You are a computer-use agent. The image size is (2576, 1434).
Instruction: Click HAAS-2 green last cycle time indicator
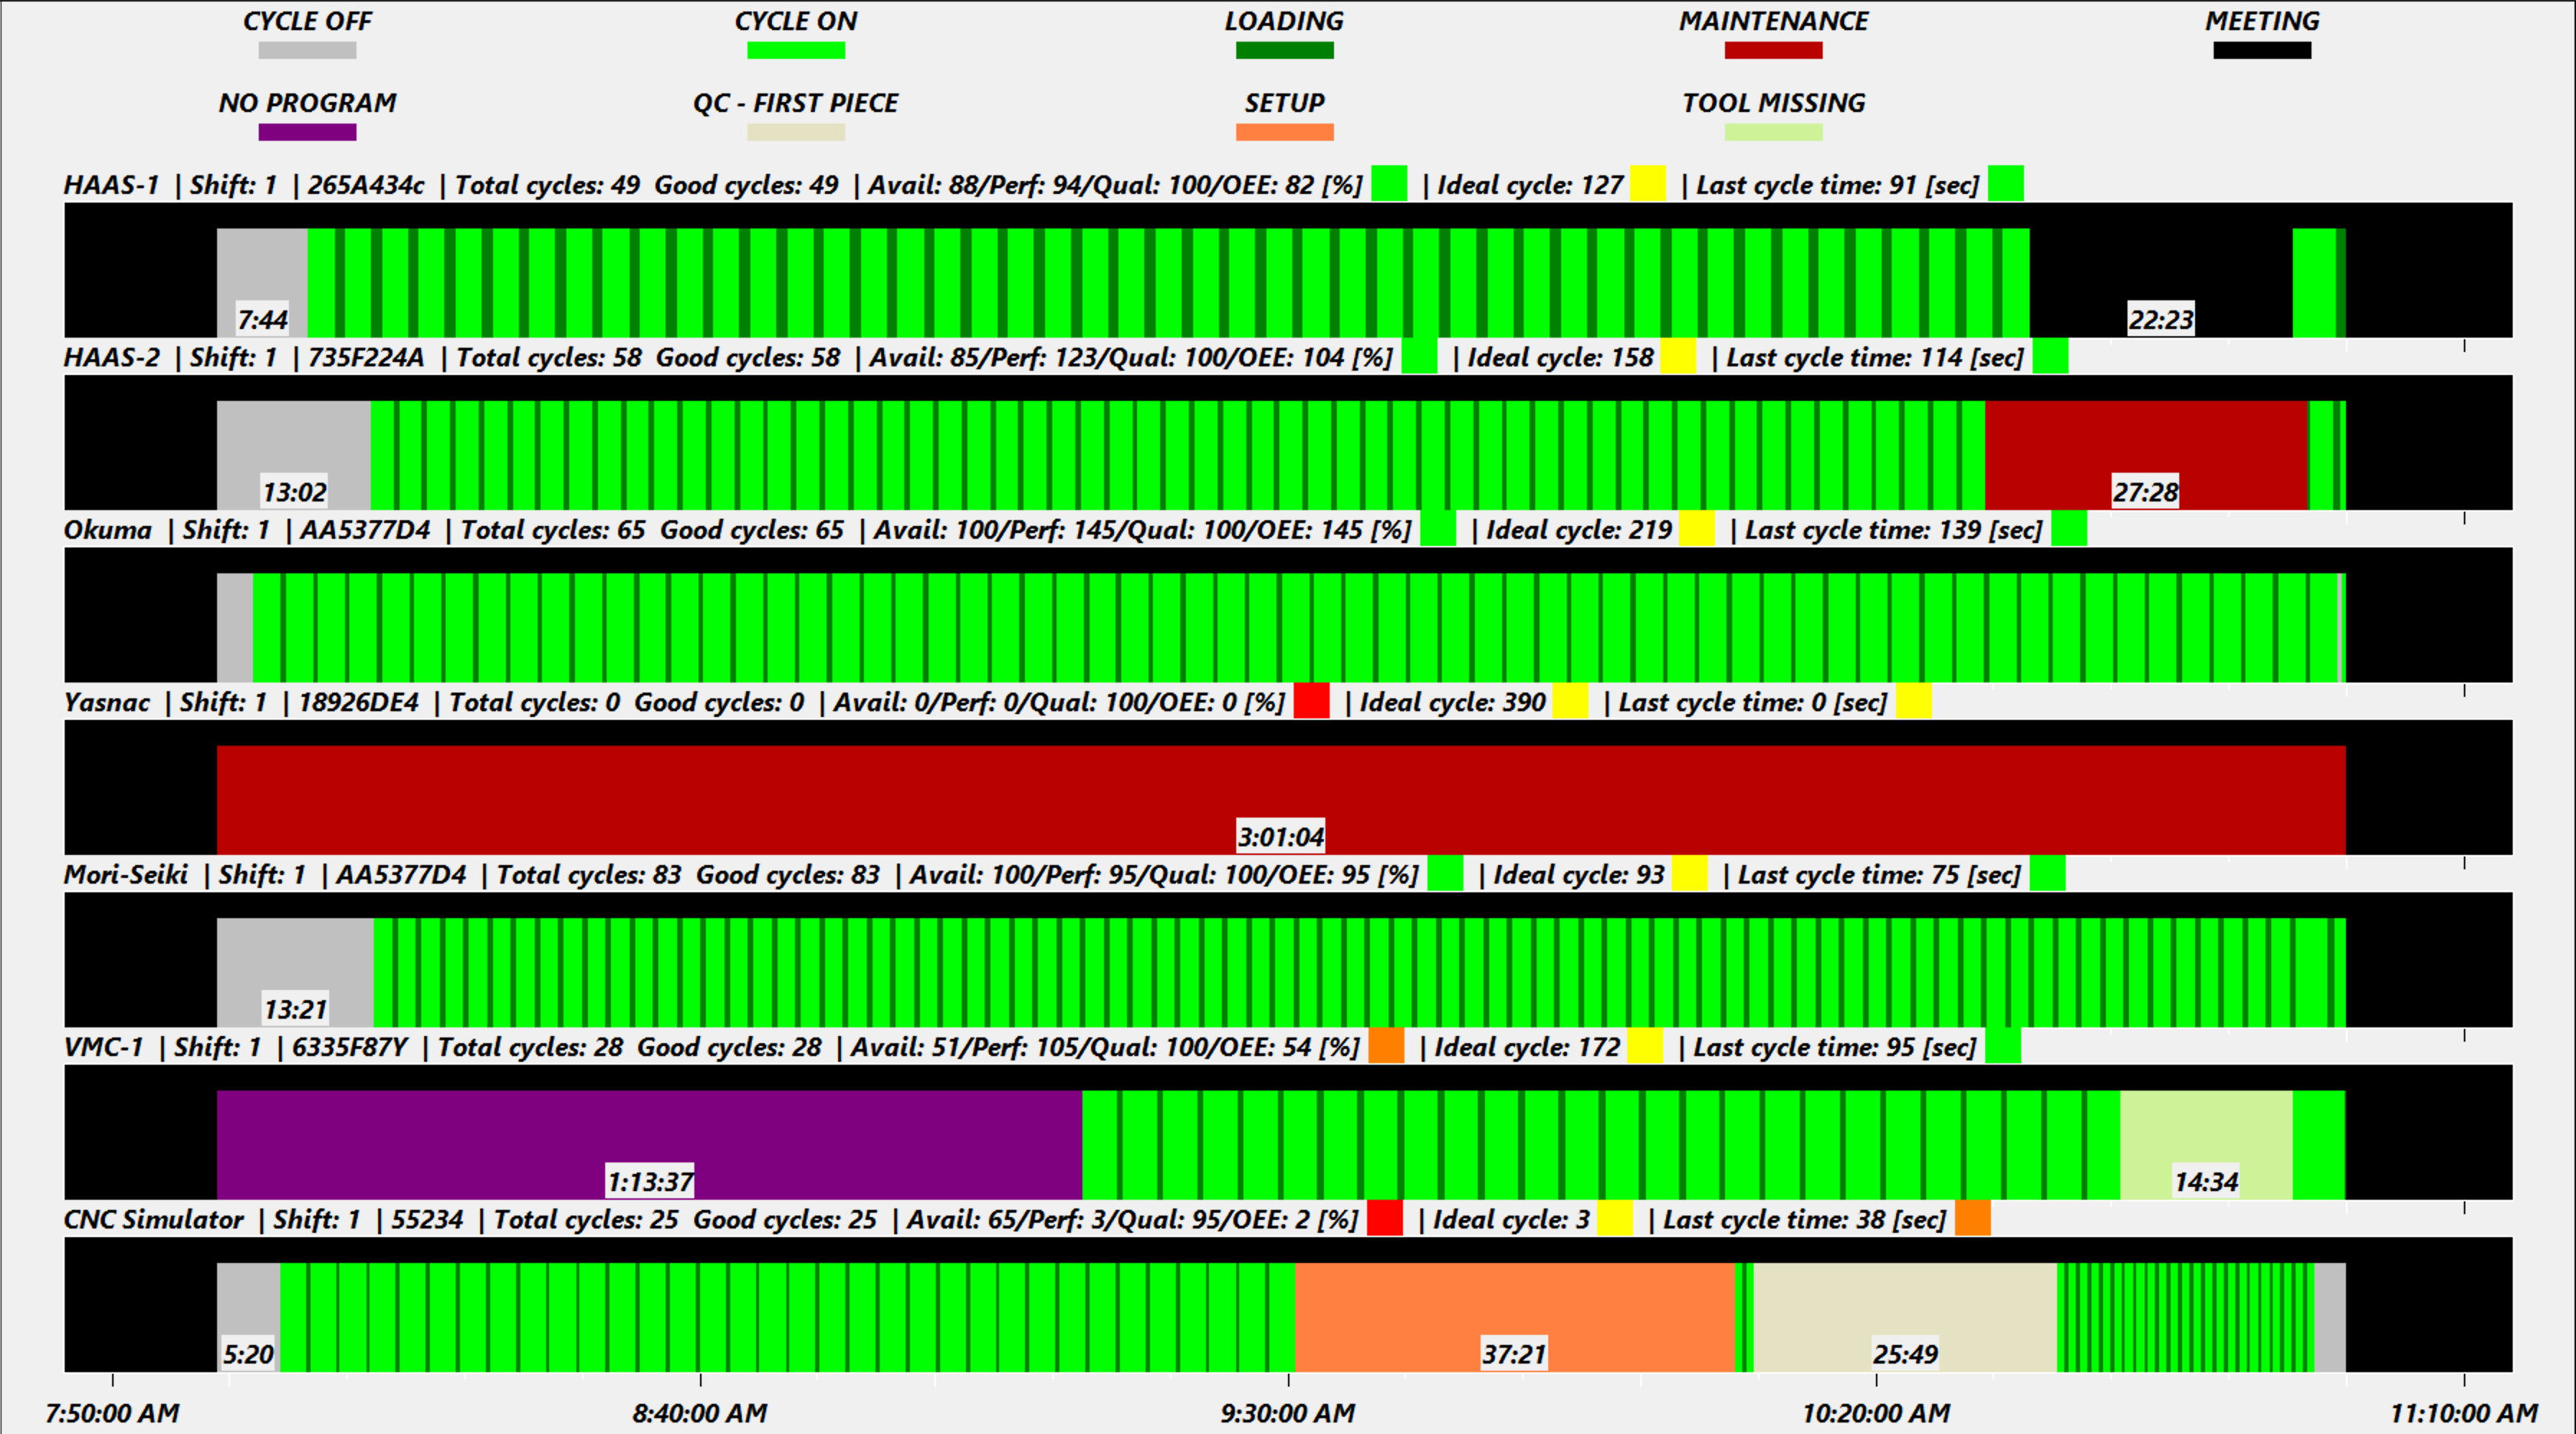point(2050,357)
